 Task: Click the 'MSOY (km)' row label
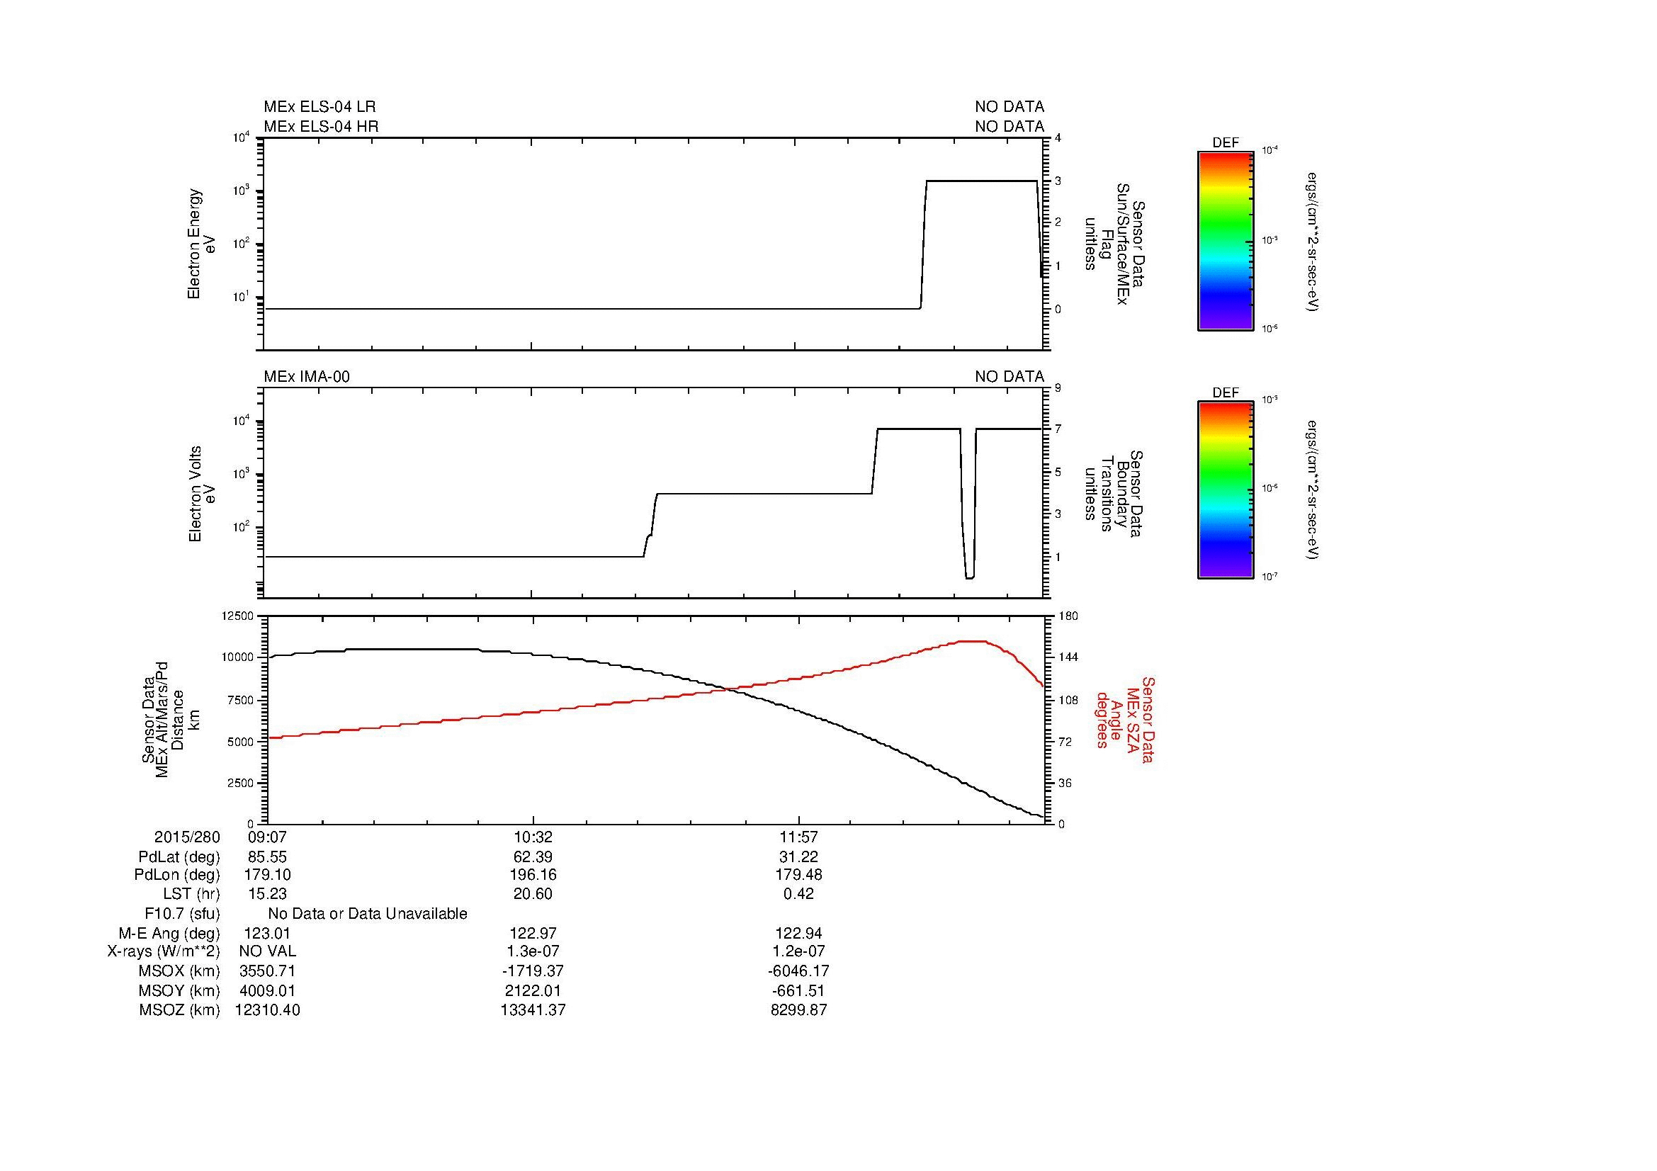(x=179, y=991)
